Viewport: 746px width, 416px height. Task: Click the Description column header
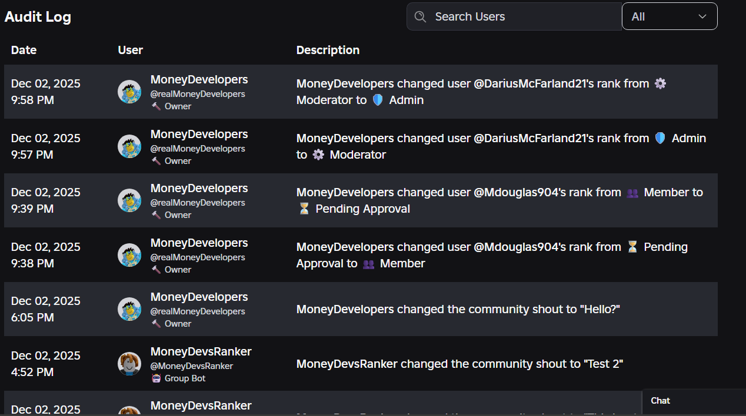tap(328, 50)
